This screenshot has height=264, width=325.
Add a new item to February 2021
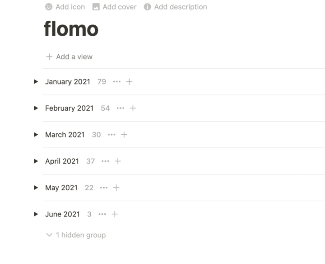pyautogui.click(x=133, y=108)
